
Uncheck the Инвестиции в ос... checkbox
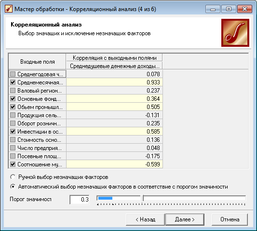13,131
